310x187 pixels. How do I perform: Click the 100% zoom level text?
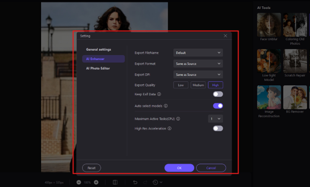click(87, 182)
